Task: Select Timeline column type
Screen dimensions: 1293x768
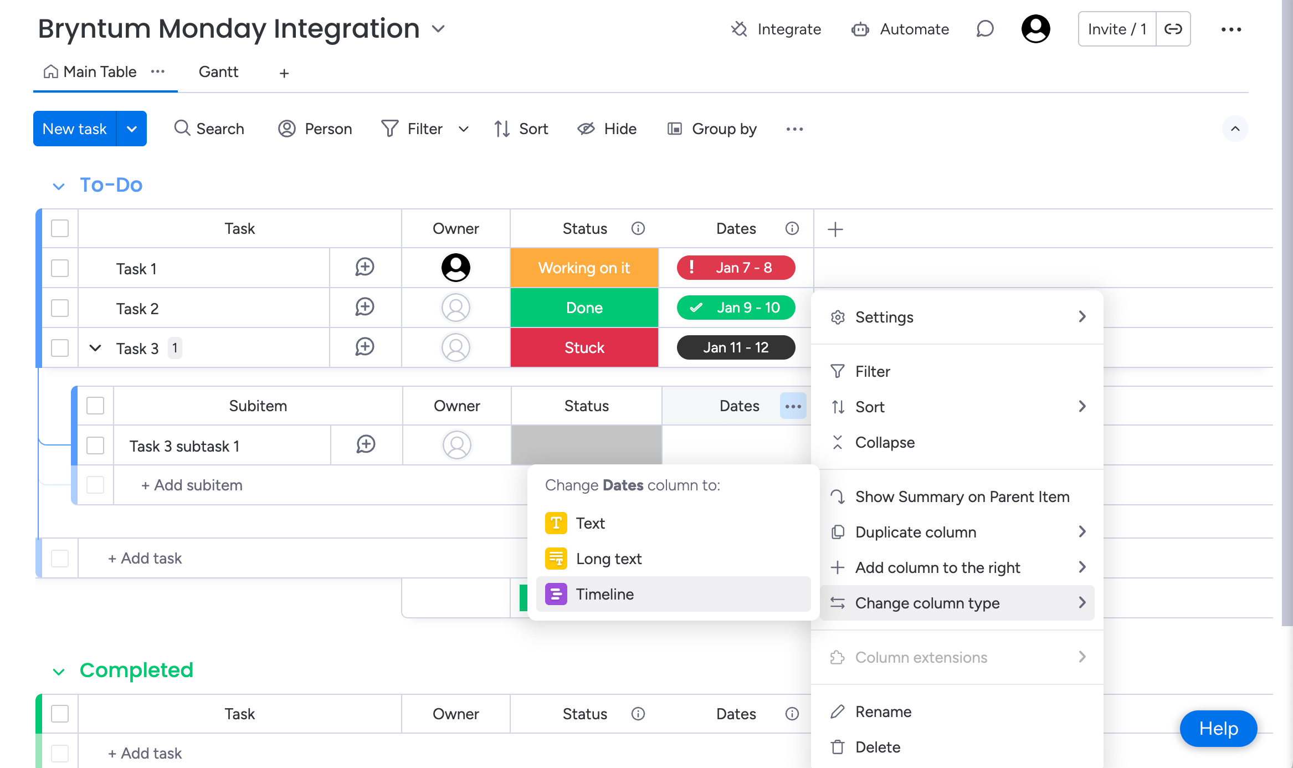Action: (x=673, y=594)
